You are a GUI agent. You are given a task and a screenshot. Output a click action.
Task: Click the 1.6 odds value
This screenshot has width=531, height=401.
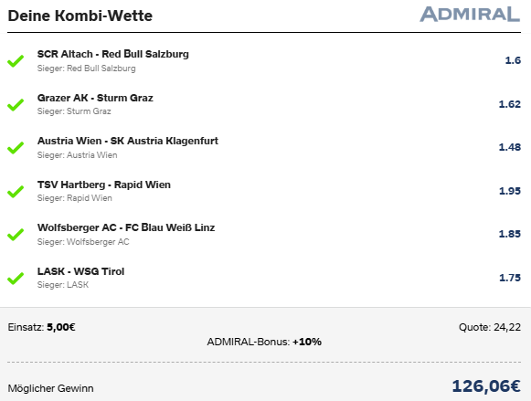(x=513, y=60)
